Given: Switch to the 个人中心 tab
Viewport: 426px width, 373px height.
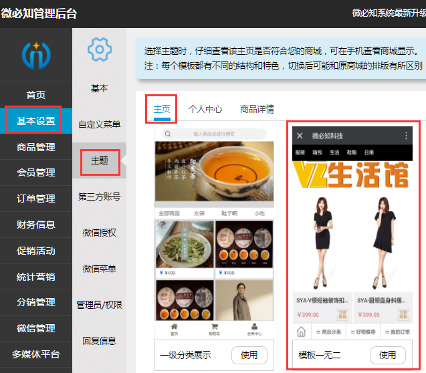Looking at the screenshot, I should (x=205, y=110).
